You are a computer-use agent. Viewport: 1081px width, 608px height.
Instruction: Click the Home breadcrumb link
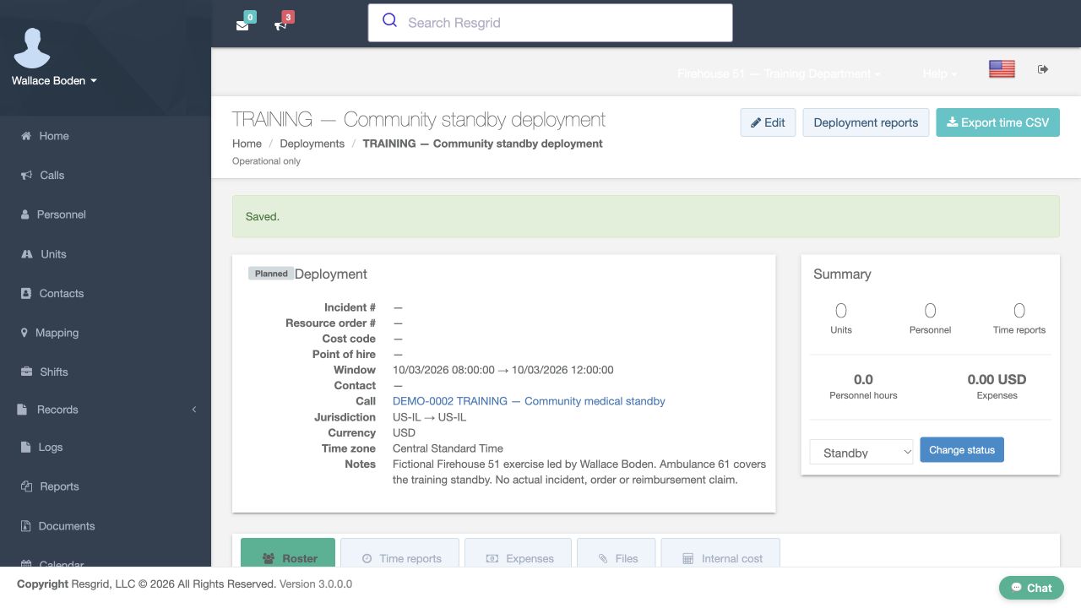[x=247, y=144]
